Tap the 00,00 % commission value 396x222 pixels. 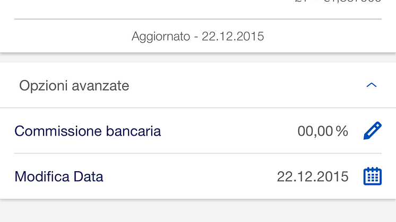pos(322,131)
